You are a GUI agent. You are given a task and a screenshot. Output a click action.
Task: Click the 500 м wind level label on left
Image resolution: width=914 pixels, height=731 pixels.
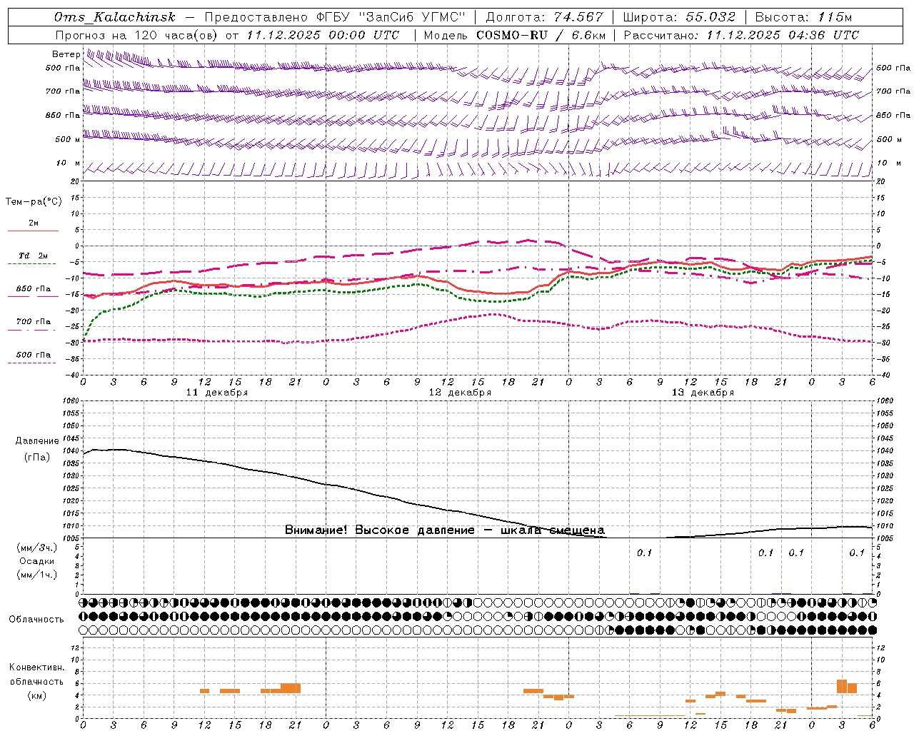[x=68, y=140]
